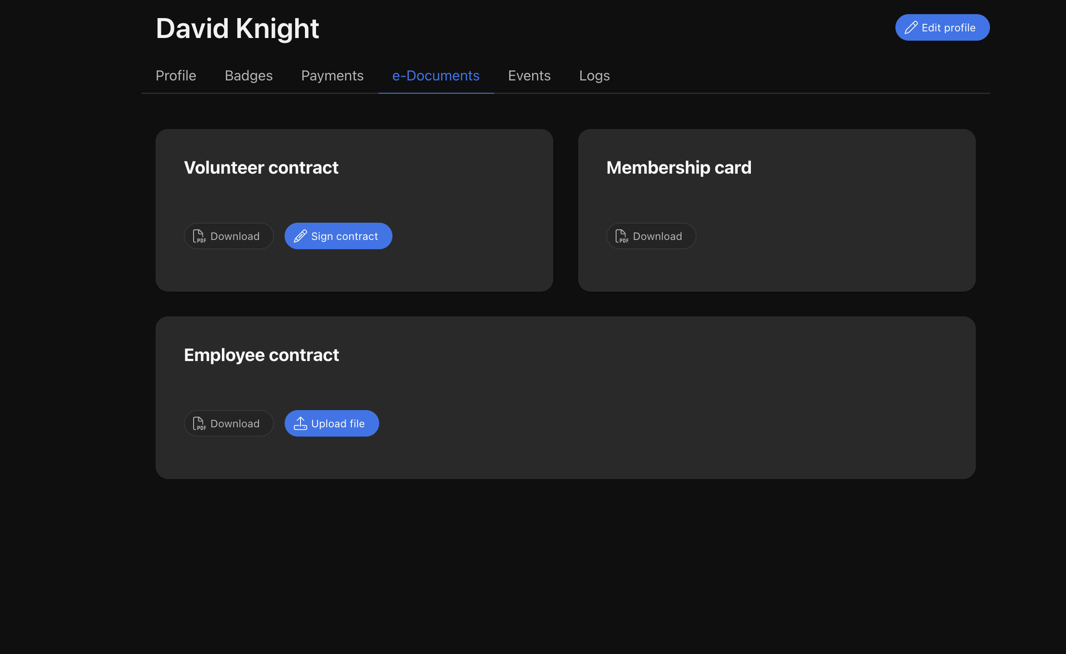
Task: Switch to the Badges tab
Action: (x=248, y=76)
